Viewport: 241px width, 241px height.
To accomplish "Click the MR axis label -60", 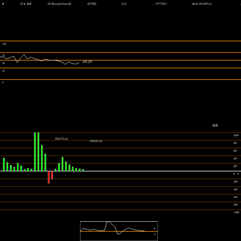I will [235, 197].
